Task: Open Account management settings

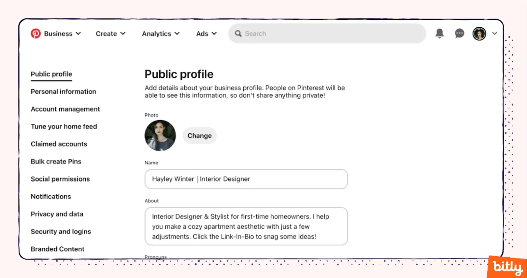Action: (x=65, y=109)
